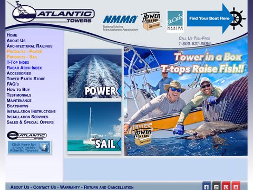Open the Pinterest footer icon
253x190 pixels.
coord(226,186)
